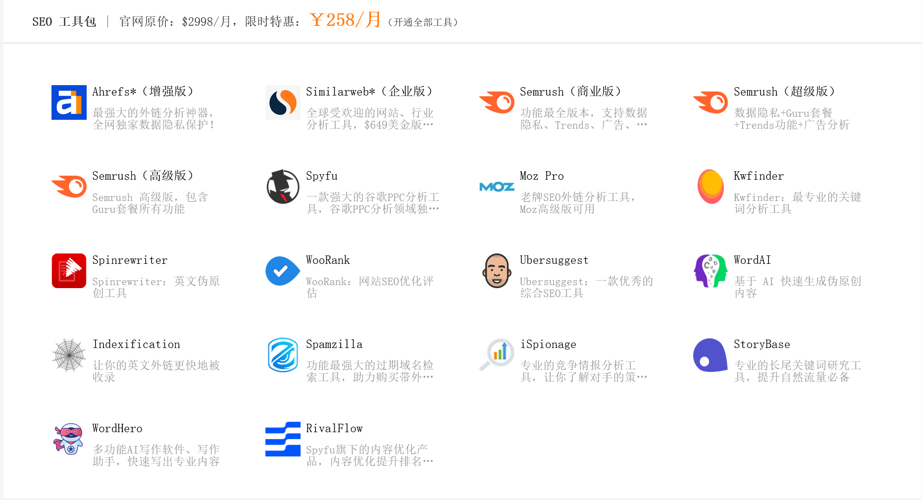Click the StoryBase purple logo icon

711,355
